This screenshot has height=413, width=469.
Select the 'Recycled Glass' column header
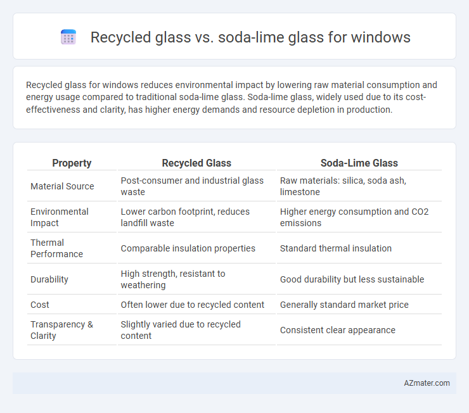(196, 163)
